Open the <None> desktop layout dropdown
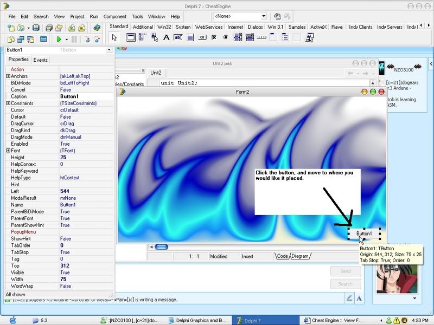 point(264,17)
